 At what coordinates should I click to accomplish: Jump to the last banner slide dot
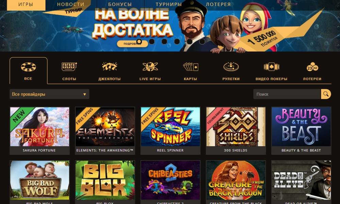tap(202, 41)
